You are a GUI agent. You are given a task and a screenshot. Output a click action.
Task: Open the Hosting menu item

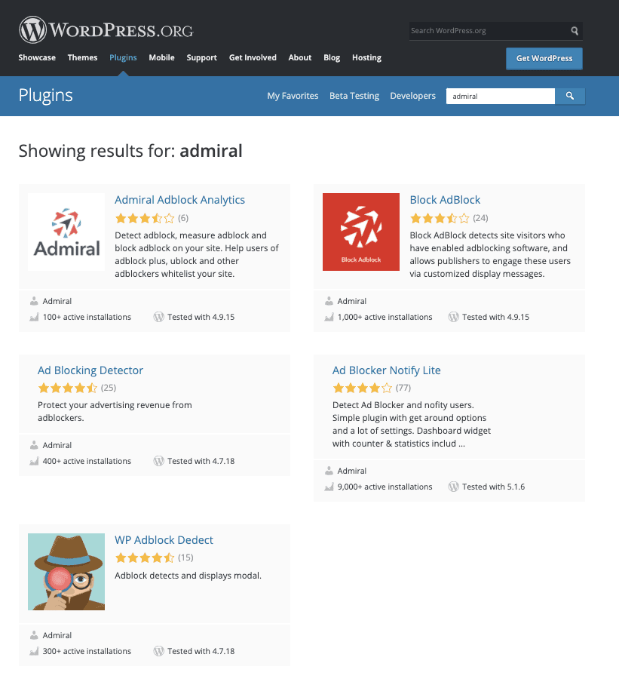[366, 57]
